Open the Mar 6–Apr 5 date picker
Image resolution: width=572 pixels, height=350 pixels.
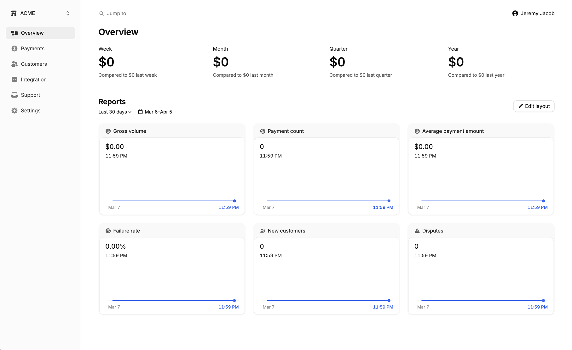pos(155,112)
